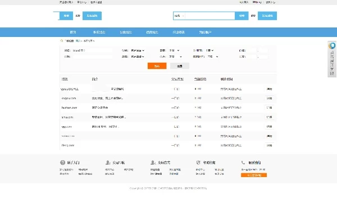Open the qq.com domain row

click(168, 127)
